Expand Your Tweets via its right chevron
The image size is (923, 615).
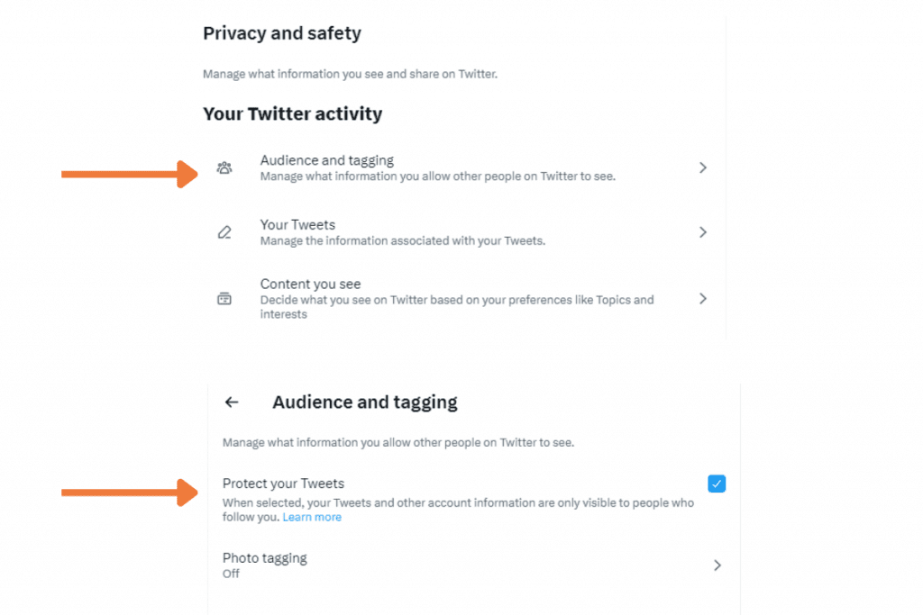coord(703,232)
